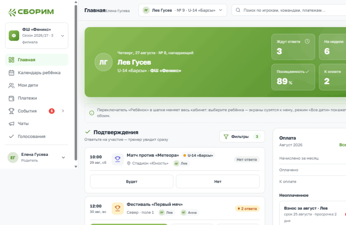The width and height of the screenshot is (346, 225).
Task: Click the Сборим logo
Action: coord(31,12)
